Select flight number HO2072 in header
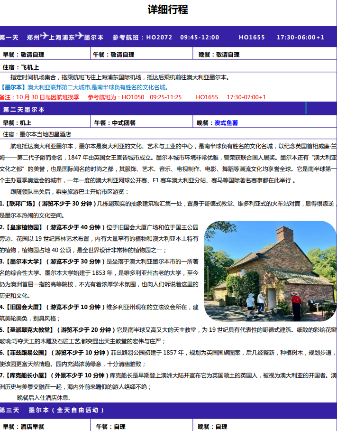 (x=159, y=37)
